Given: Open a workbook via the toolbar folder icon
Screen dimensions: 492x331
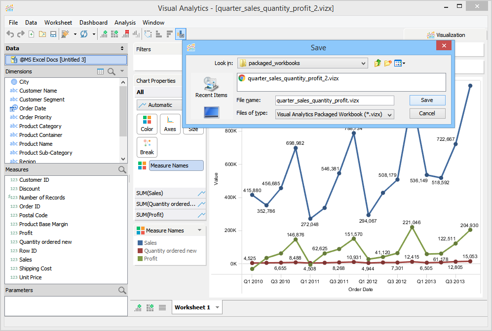Looking at the screenshot, I should click(x=42, y=34).
